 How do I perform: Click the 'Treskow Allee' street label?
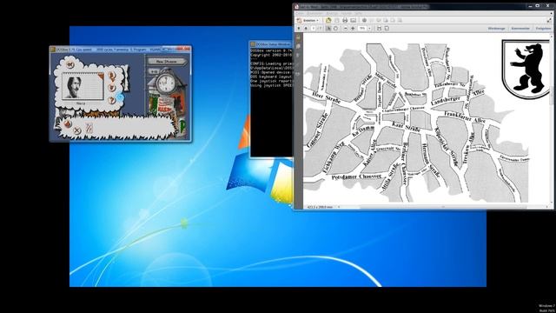[469, 148]
